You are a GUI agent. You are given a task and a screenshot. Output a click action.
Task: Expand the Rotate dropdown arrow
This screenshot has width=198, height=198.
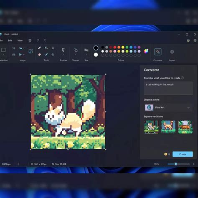[x=24, y=48]
